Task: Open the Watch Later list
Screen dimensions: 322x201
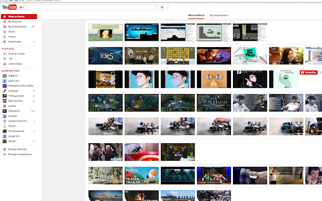Action: [x=15, y=42]
